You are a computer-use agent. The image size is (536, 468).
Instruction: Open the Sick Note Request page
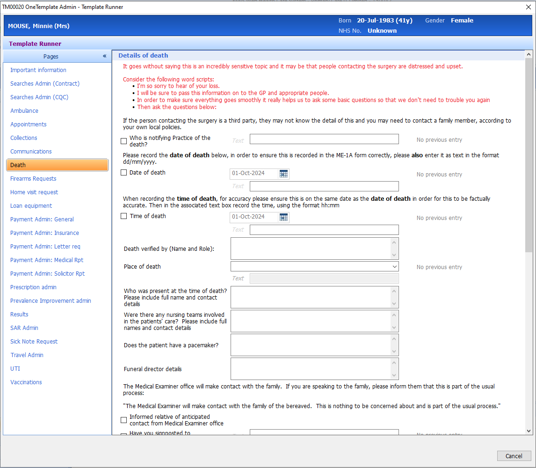(x=34, y=342)
